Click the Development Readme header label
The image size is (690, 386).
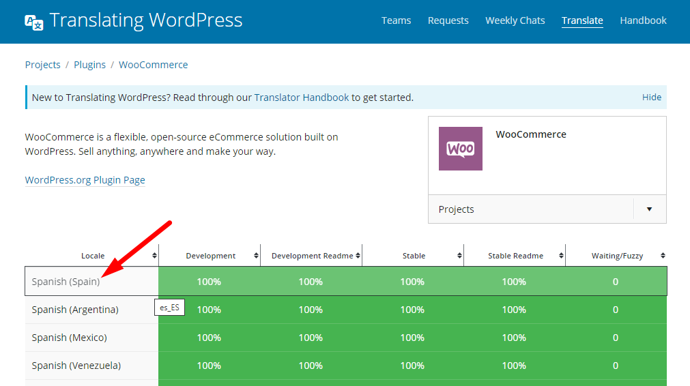312,256
